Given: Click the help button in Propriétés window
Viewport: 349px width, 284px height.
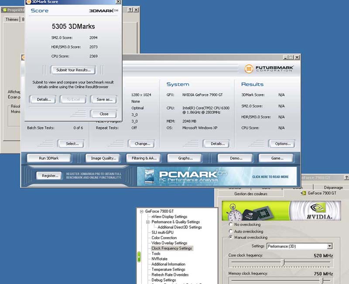Looking at the screenshot, I should (130, 10).
